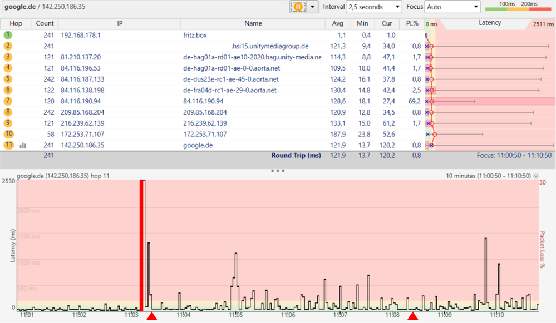Click the orange pause trace button
This screenshot has width=556, height=323.
pos(298,7)
